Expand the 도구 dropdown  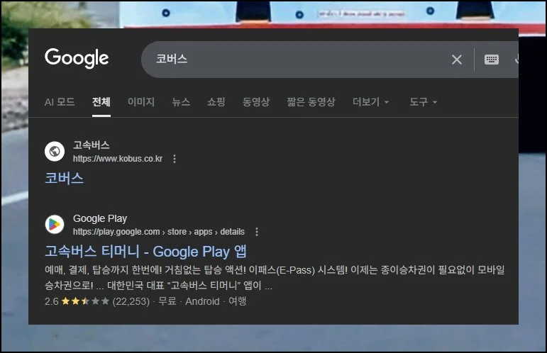pyautogui.click(x=423, y=102)
